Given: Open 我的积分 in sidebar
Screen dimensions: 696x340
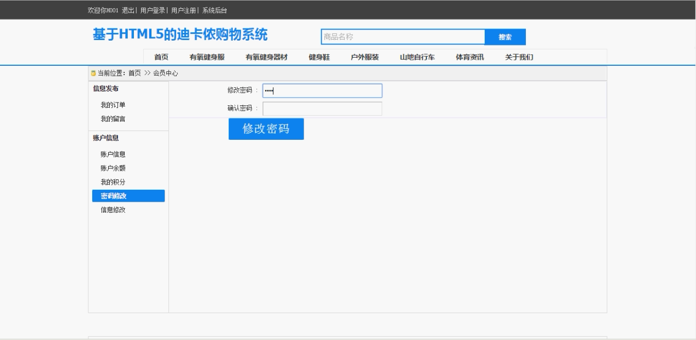Looking at the screenshot, I should coord(113,182).
